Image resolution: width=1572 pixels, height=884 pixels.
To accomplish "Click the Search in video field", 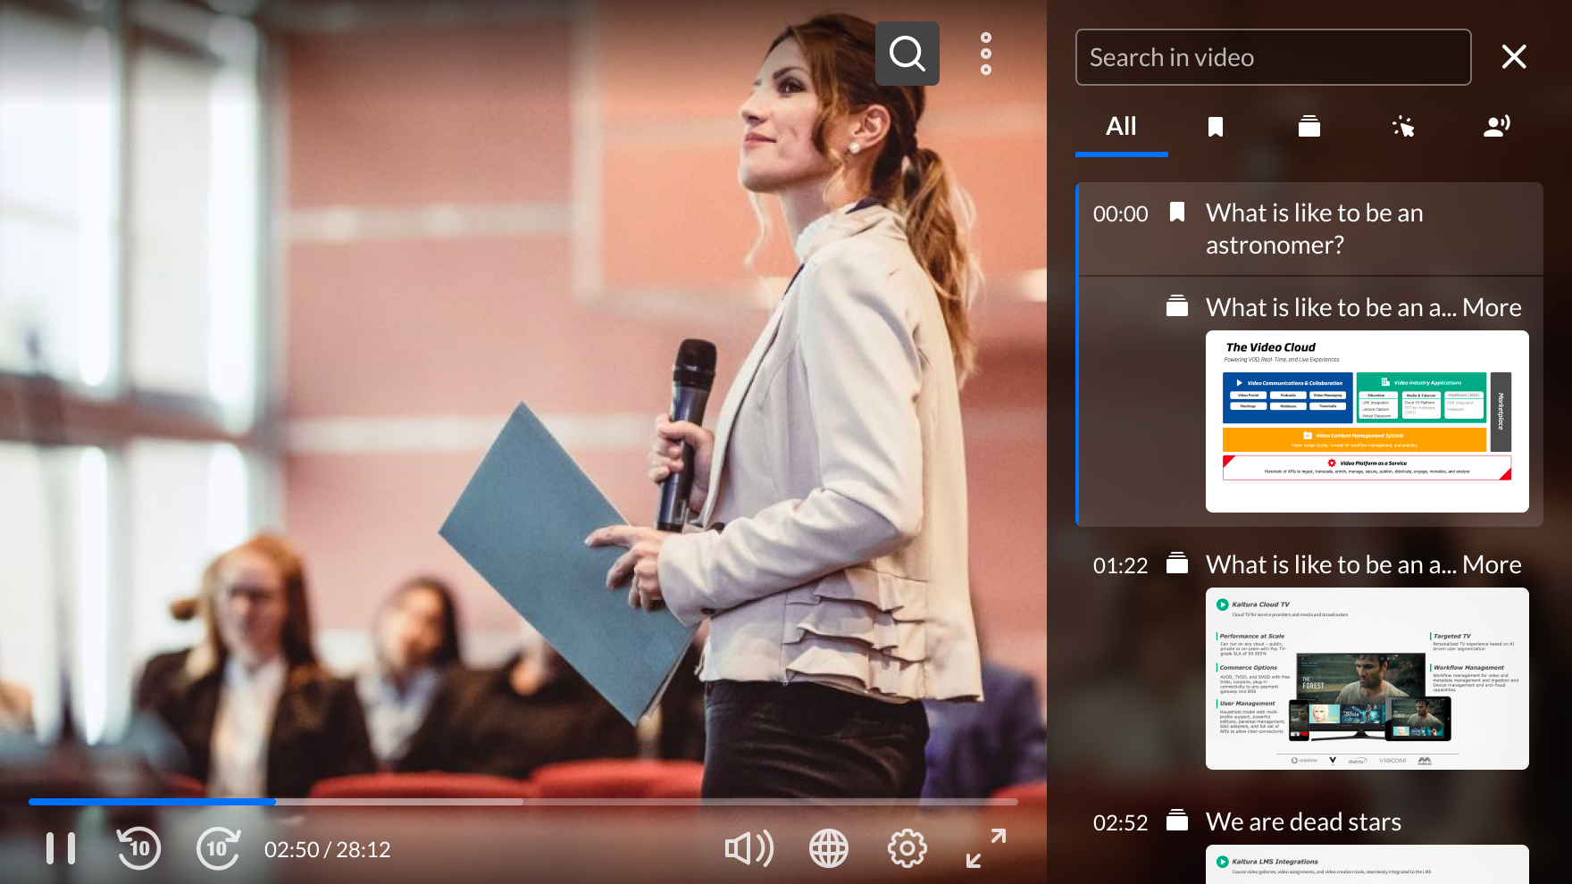I will [1273, 57].
